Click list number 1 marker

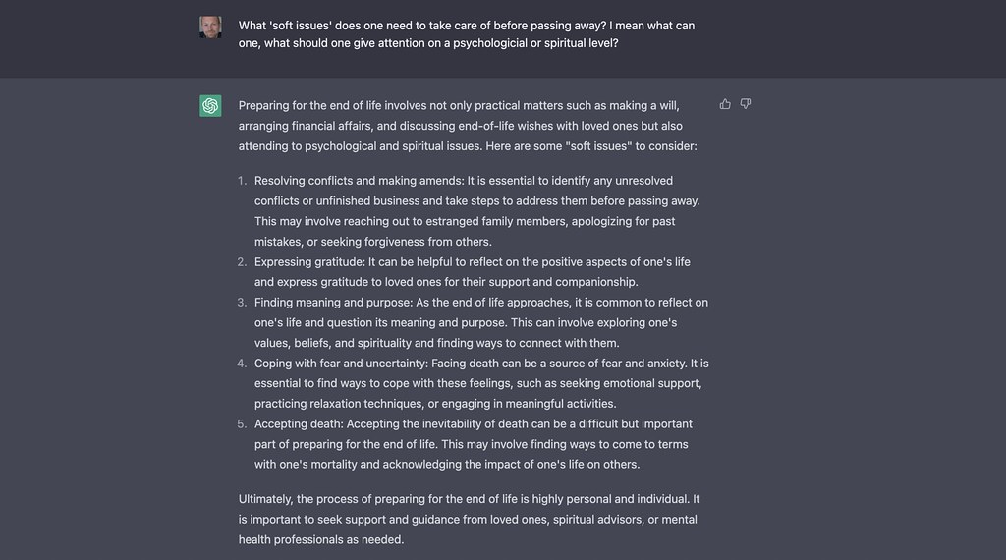coord(242,181)
